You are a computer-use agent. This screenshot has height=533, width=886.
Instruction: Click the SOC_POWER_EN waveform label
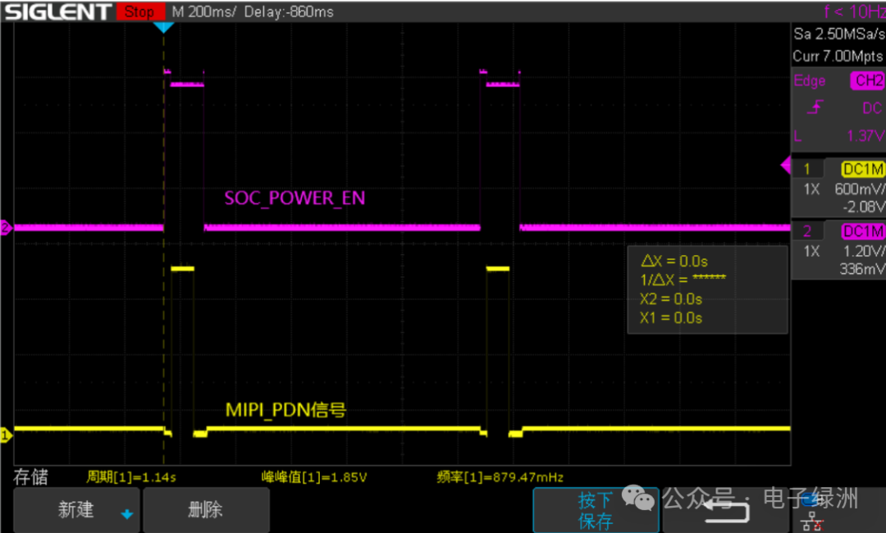coord(295,198)
